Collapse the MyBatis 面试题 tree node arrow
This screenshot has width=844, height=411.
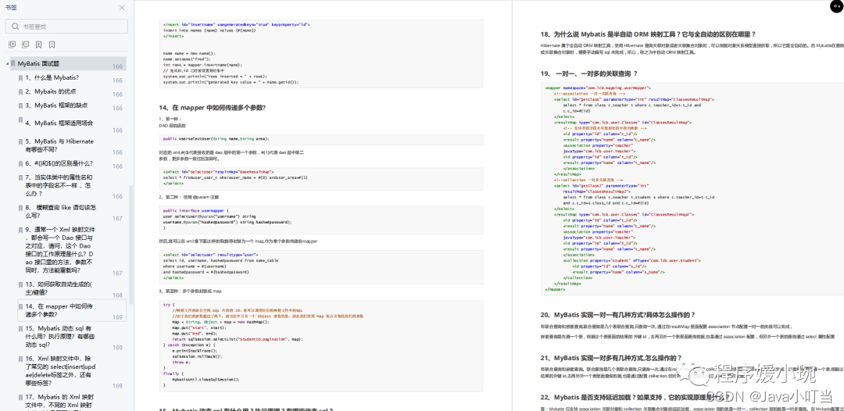pos(7,63)
